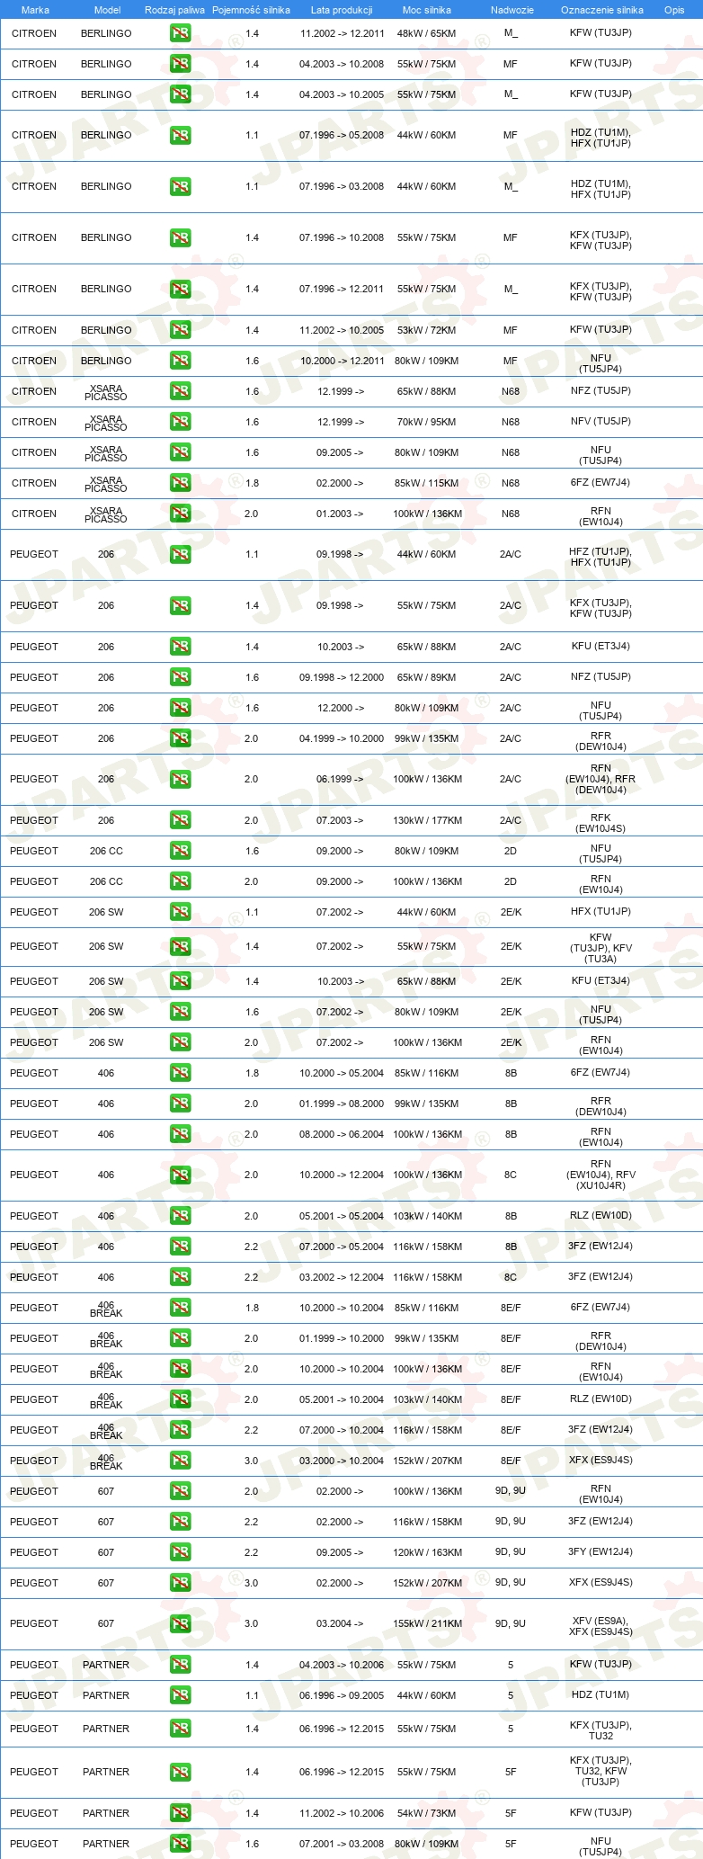703x1859 pixels.
Task: Click the 07.2001 -> 03.2008 production years cell
Action: point(342,1844)
